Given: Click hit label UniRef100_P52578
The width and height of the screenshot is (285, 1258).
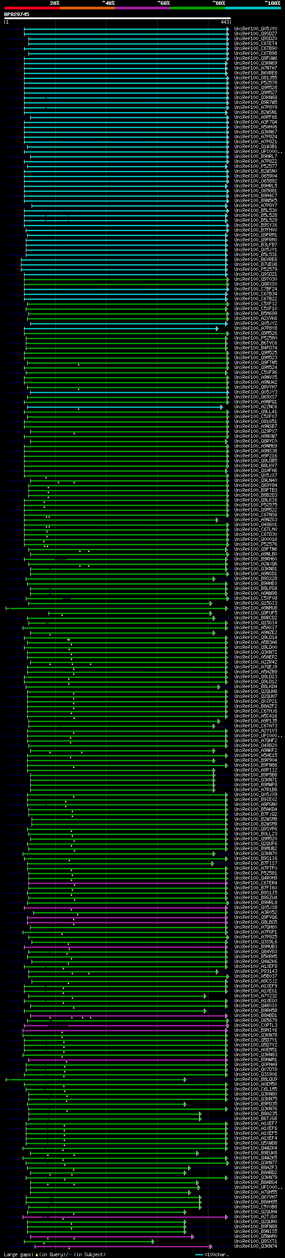Looking at the screenshot, I should [255, 83].
